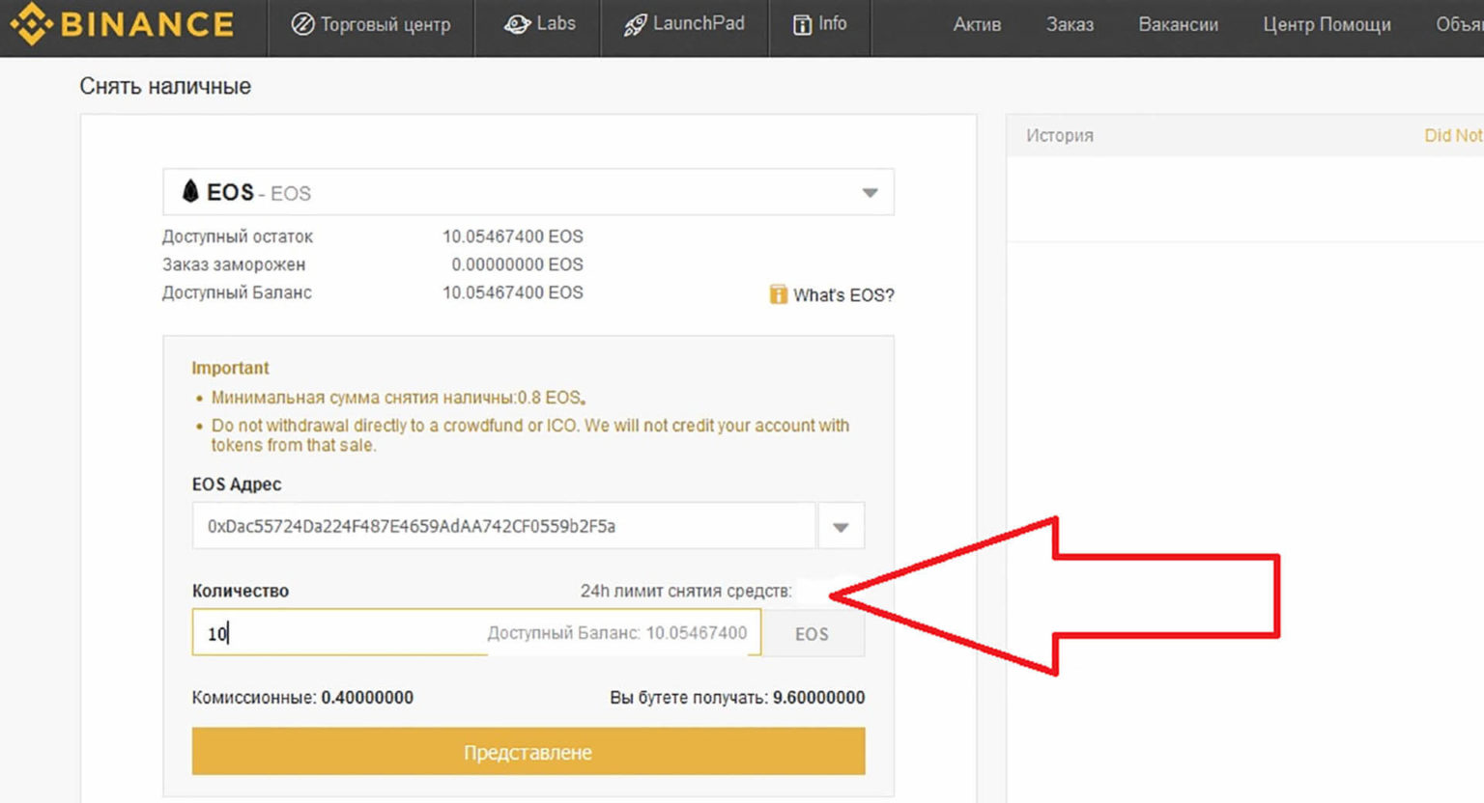Click the Доступный Баланс row label
This screenshot has width=1484, height=803.
237,292
